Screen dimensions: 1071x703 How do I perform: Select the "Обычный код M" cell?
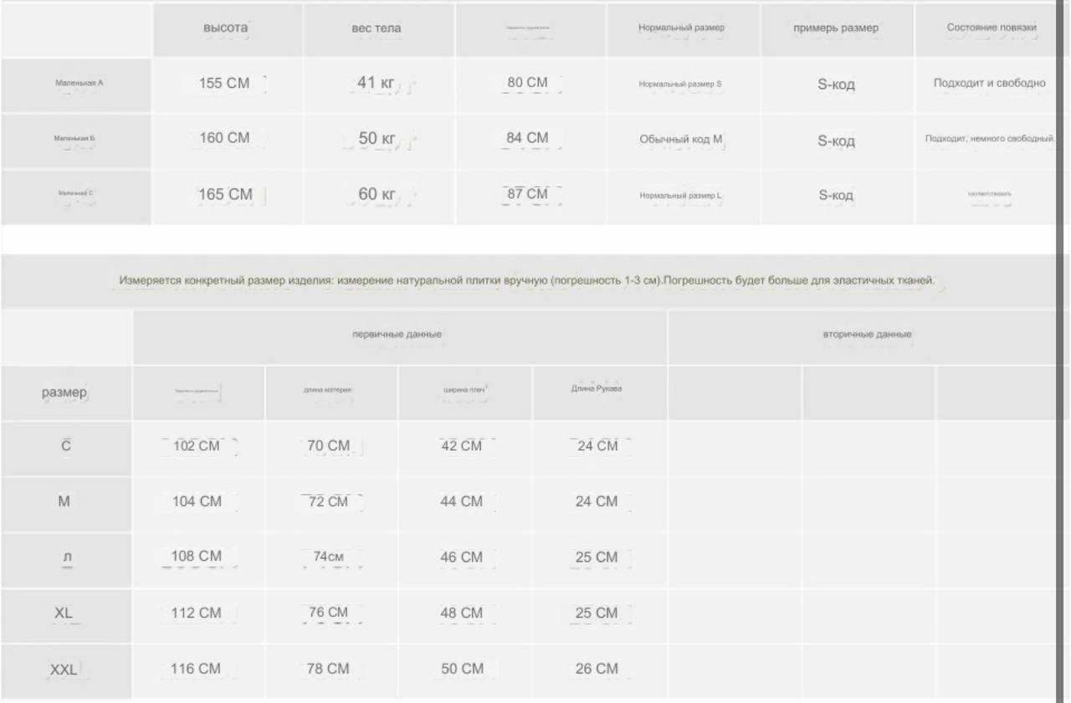pyautogui.click(x=681, y=140)
